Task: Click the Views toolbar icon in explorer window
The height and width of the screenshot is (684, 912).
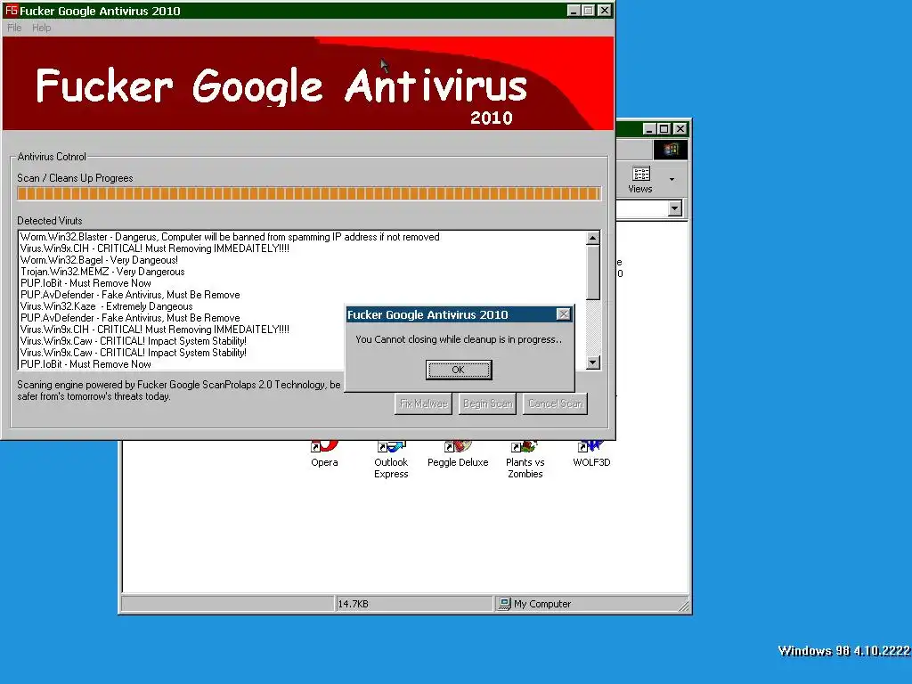Action: pos(640,179)
